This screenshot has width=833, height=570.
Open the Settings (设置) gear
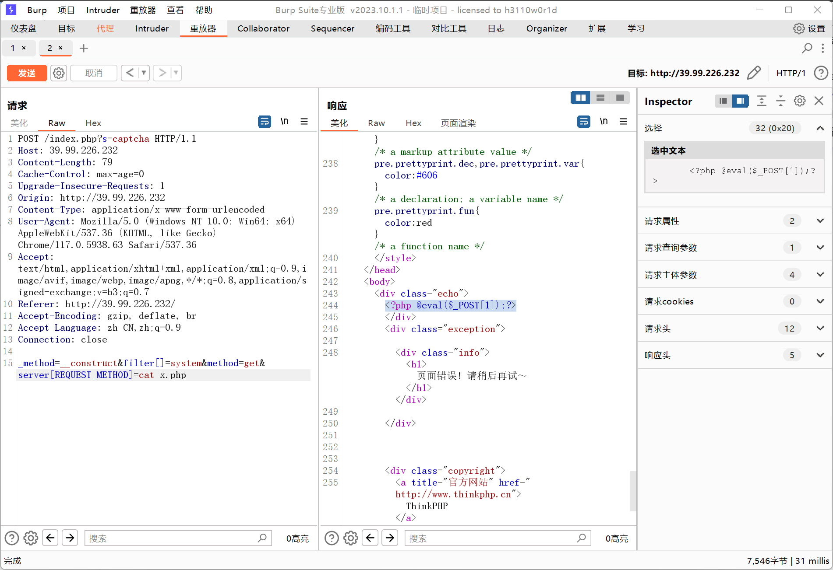coord(809,28)
